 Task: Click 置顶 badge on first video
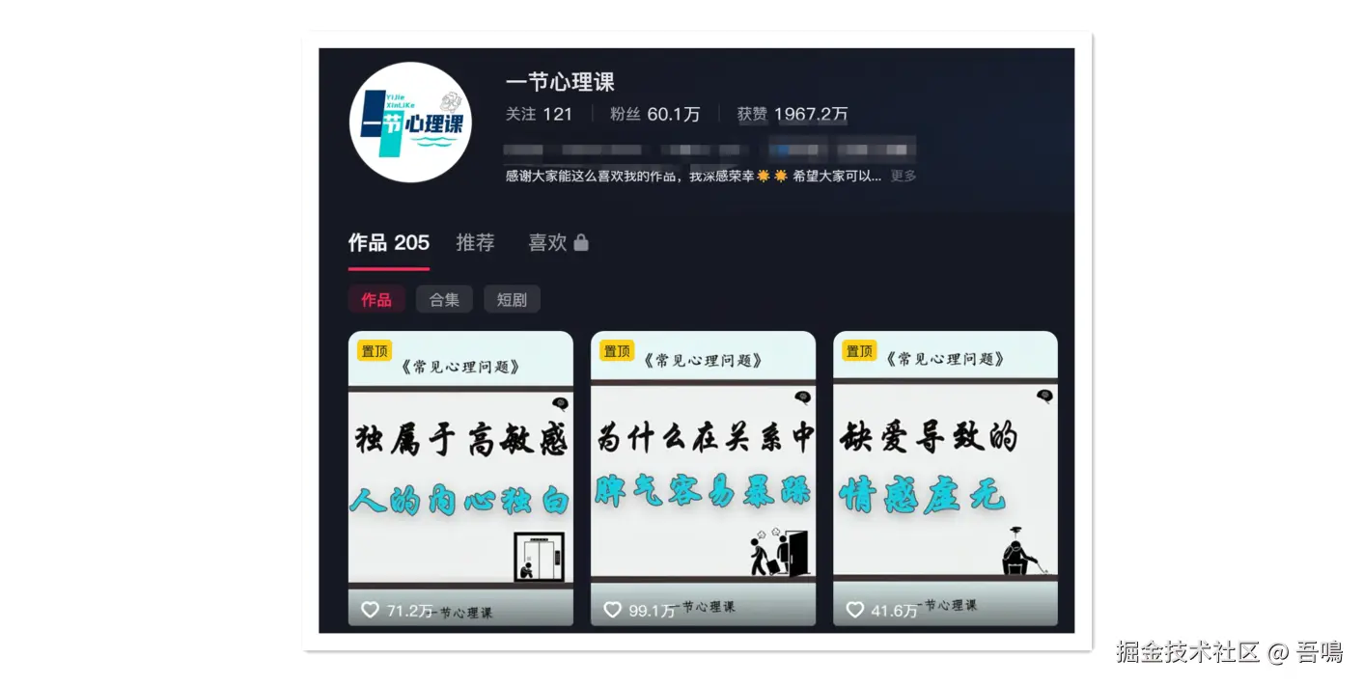(x=375, y=350)
